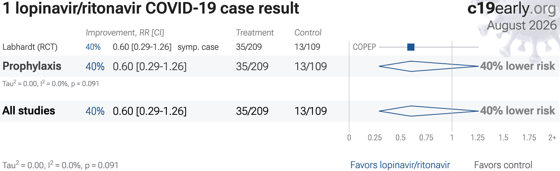Click the 40% lower risk text in Prophylaxis row
The height and width of the screenshot is (171, 560).
518,66
